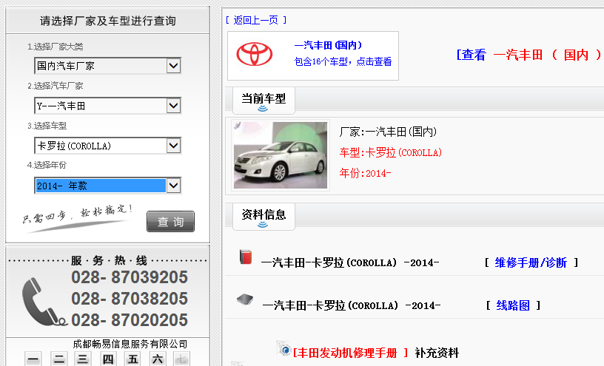
Task: Click the grayed 七 key button
Action: (181, 359)
